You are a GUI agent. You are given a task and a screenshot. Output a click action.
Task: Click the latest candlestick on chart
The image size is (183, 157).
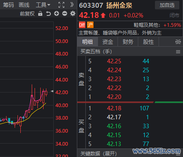tap(46, 92)
